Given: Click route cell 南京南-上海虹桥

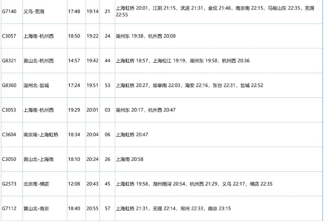Looking at the screenshot, I should tap(41, 134).
